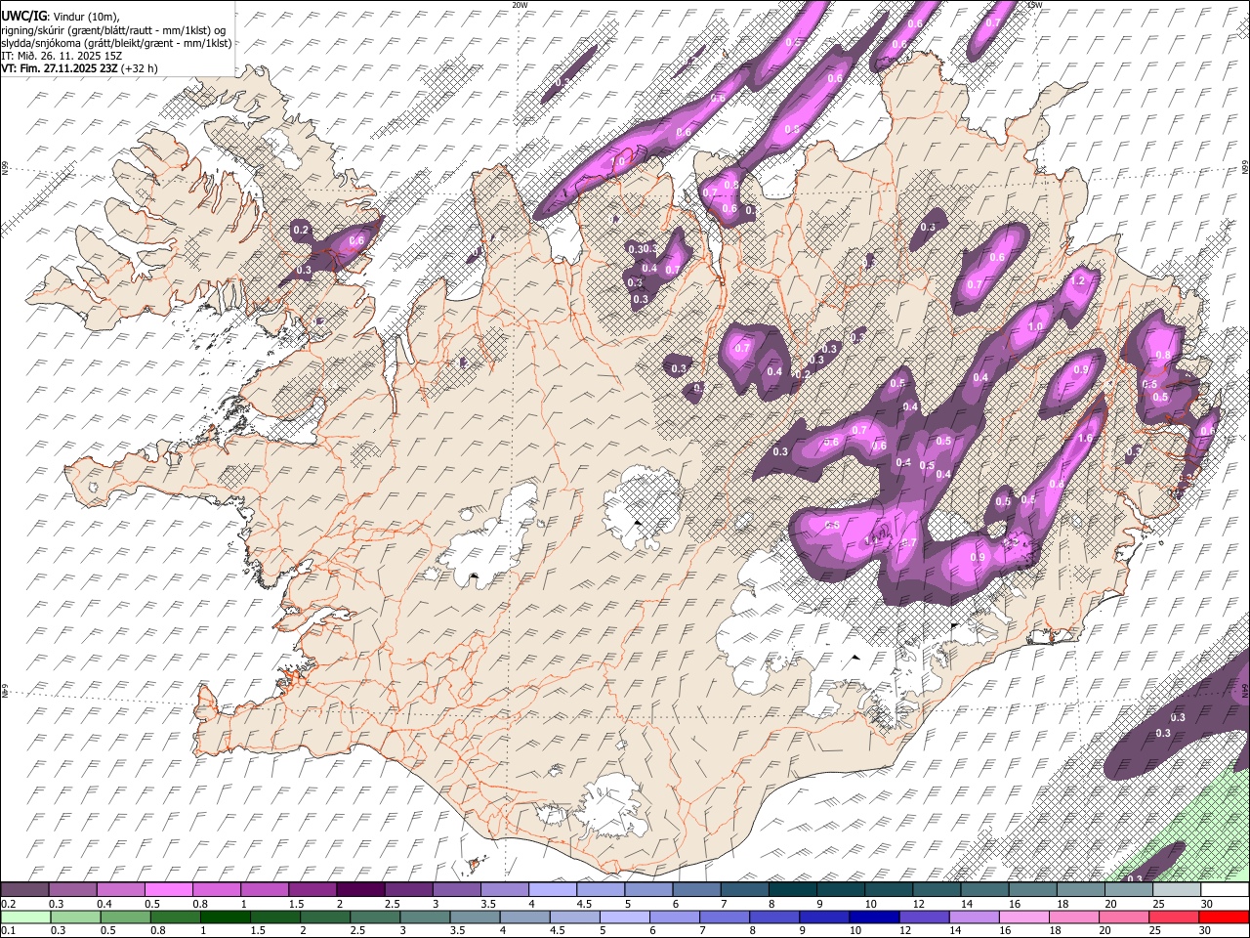This screenshot has width=1250, height=938.
Task: Pick the bright pink 0.5 swatch in the purple scale
Action: tap(168, 889)
